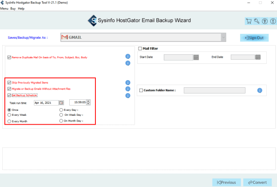Click the second info icon below Remove Duplicate

click(x=128, y=63)
